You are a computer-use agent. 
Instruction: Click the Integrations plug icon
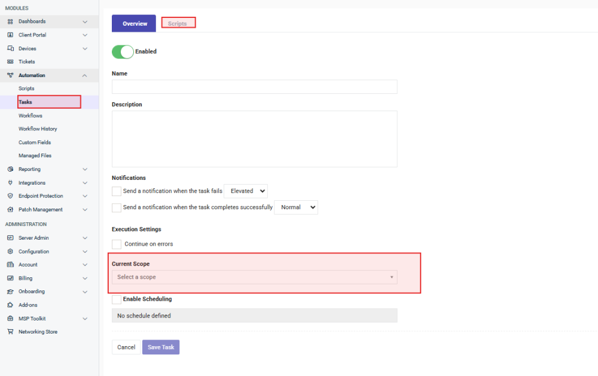tap(10, 183)
